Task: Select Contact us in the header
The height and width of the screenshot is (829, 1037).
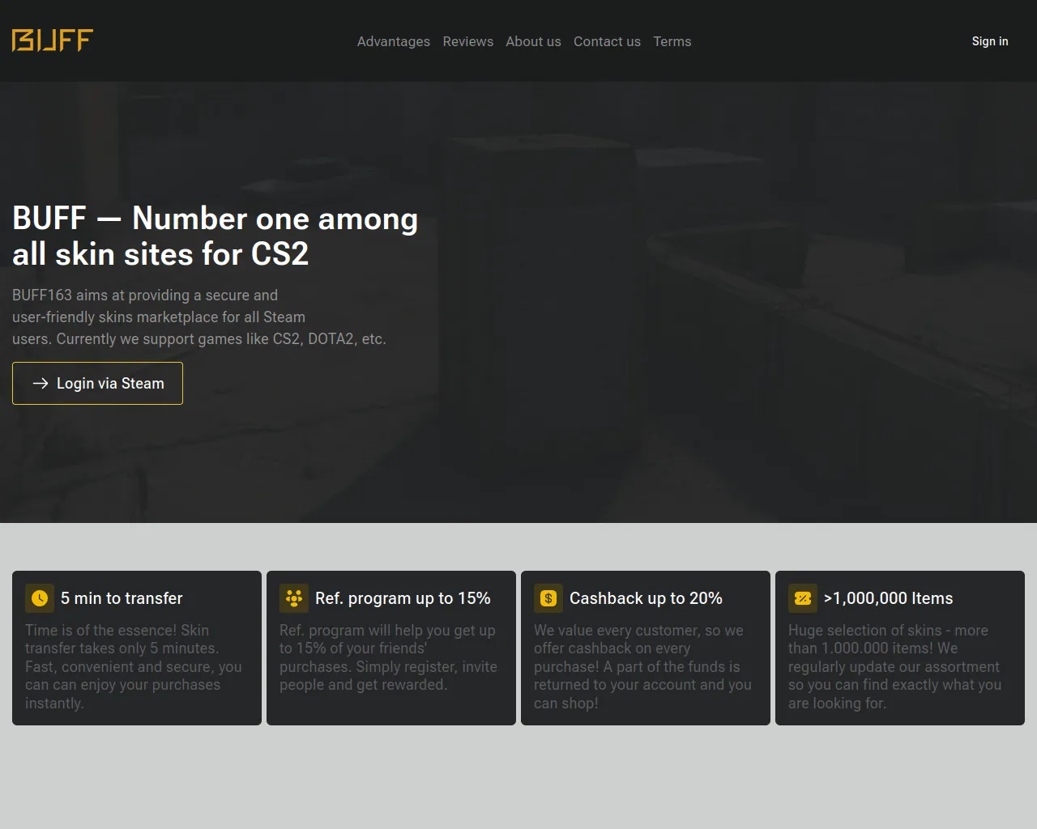Action: 607,41
